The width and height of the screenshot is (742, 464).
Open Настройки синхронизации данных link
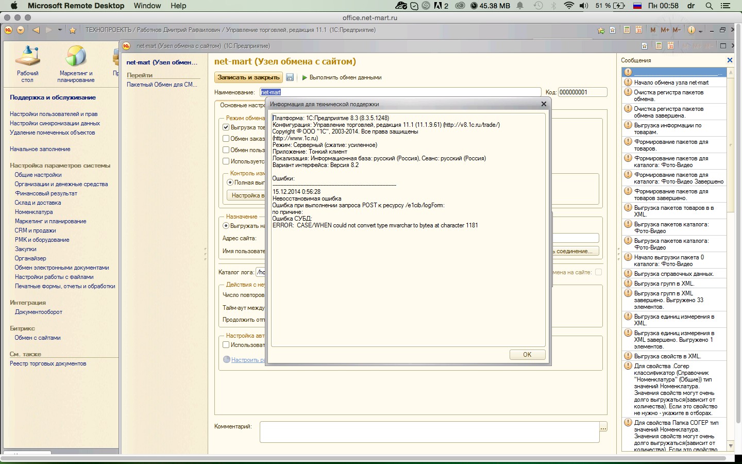tap(55, 123)
